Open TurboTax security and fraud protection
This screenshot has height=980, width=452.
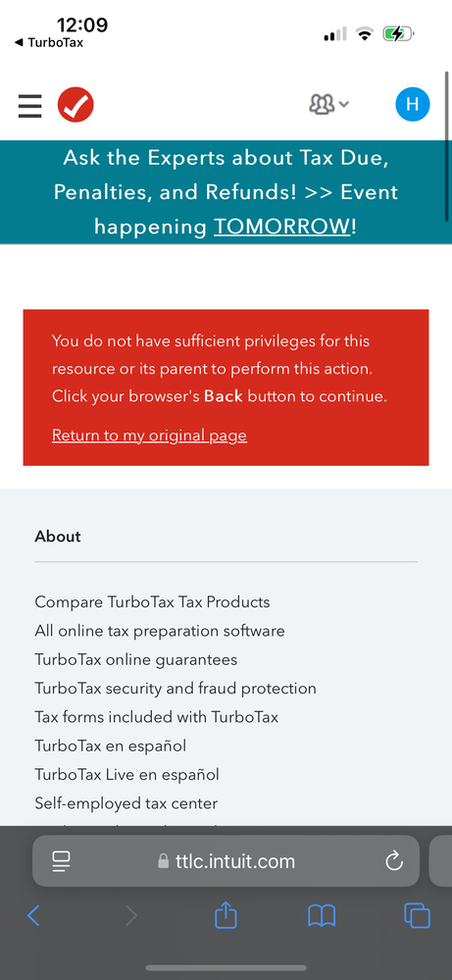pos(176,689)
